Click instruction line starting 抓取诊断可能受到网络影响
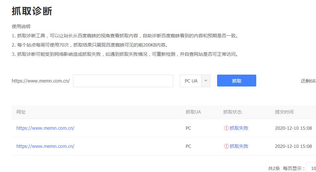316x172 pixels. 125,54
